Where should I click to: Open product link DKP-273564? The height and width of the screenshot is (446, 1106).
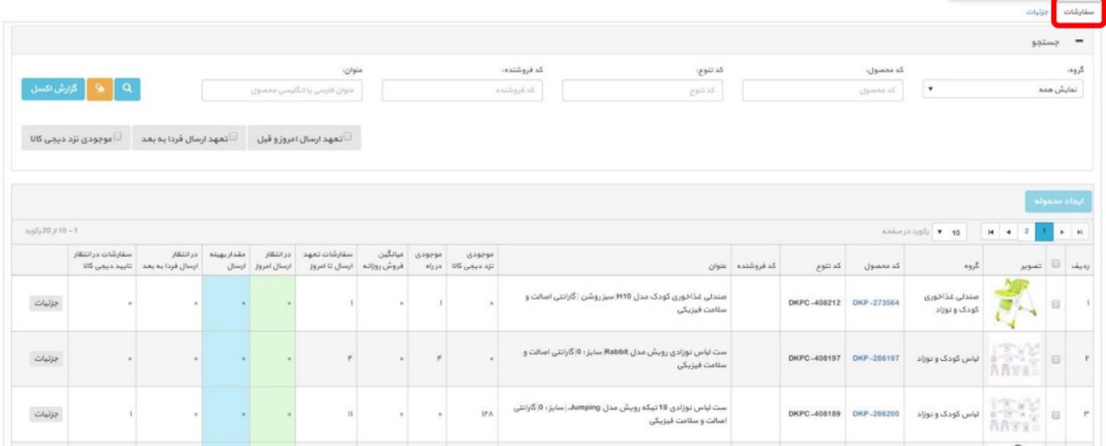(x=876, y=303)
